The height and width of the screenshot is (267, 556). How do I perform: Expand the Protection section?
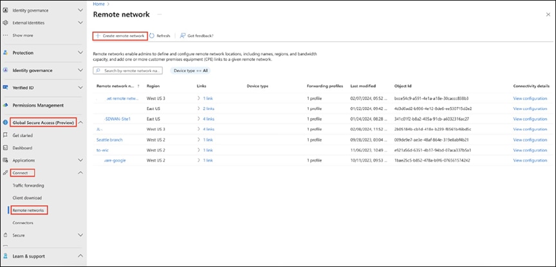80,53
